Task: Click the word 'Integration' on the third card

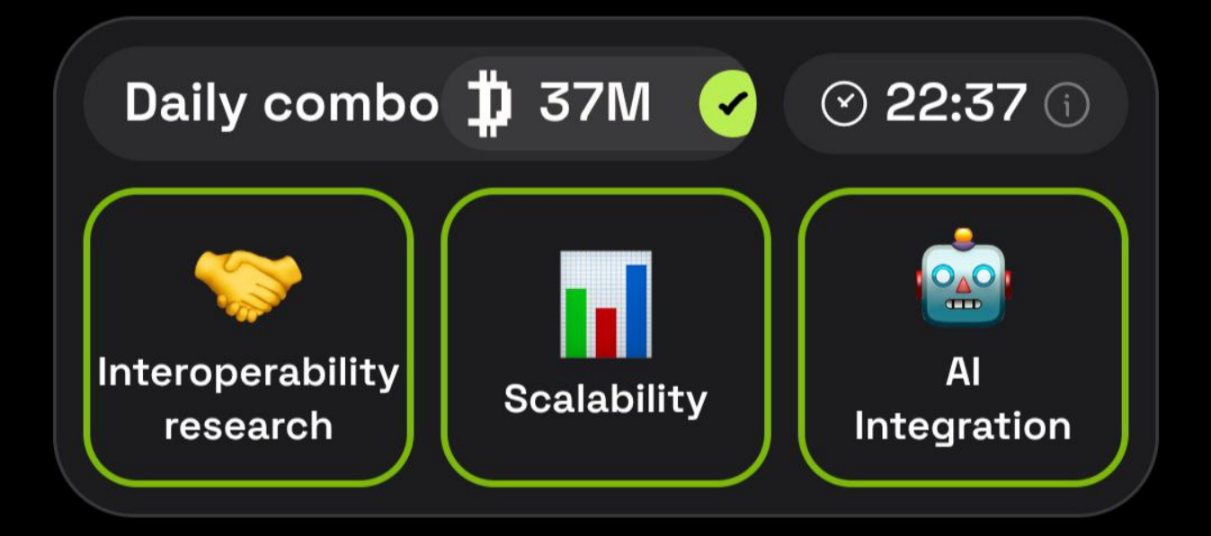Action: [x=963, y=426]
